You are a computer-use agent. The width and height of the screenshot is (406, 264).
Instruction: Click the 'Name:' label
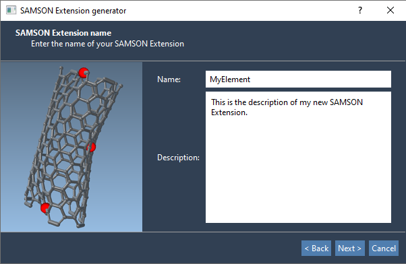(169, 79)
